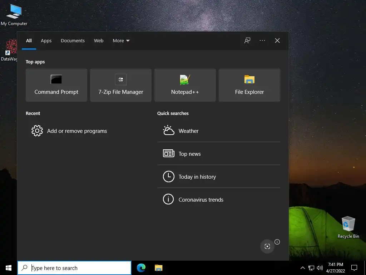This screenshot has height=275, width=366.
Task: Close the search panel
Action: (x=277, y=40)
